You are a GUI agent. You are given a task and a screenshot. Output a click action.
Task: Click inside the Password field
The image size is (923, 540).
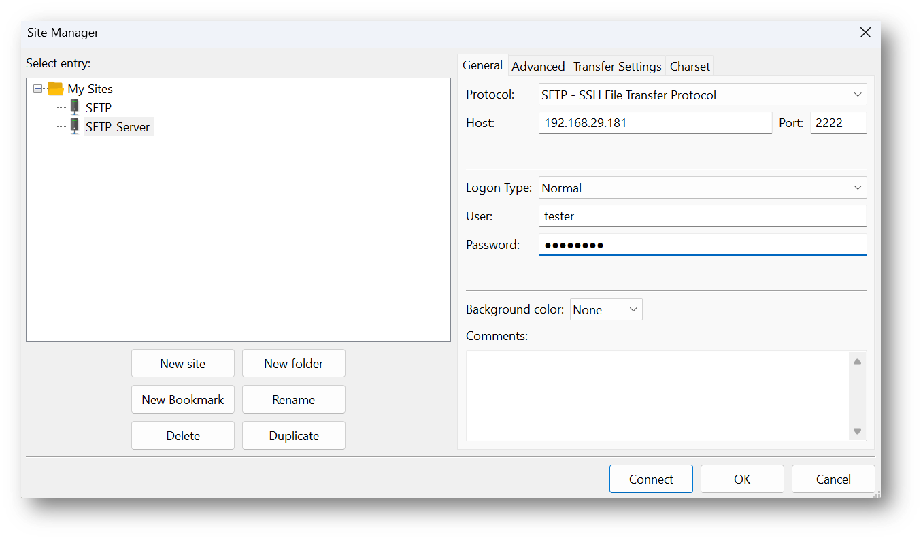(701, 244)
